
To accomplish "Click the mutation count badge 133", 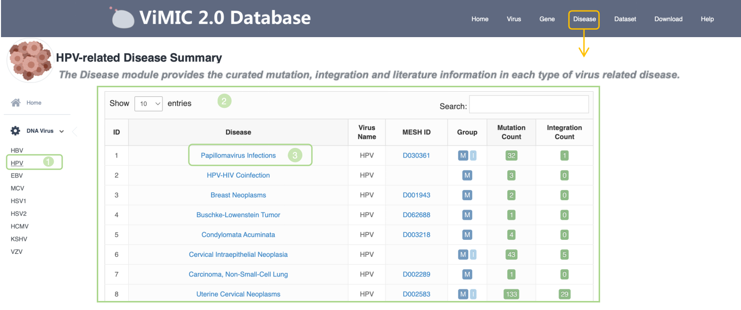I will click(511, 294).
